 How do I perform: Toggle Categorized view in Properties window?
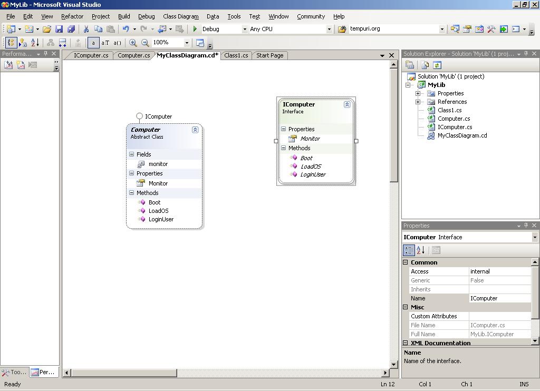[409, 250]
